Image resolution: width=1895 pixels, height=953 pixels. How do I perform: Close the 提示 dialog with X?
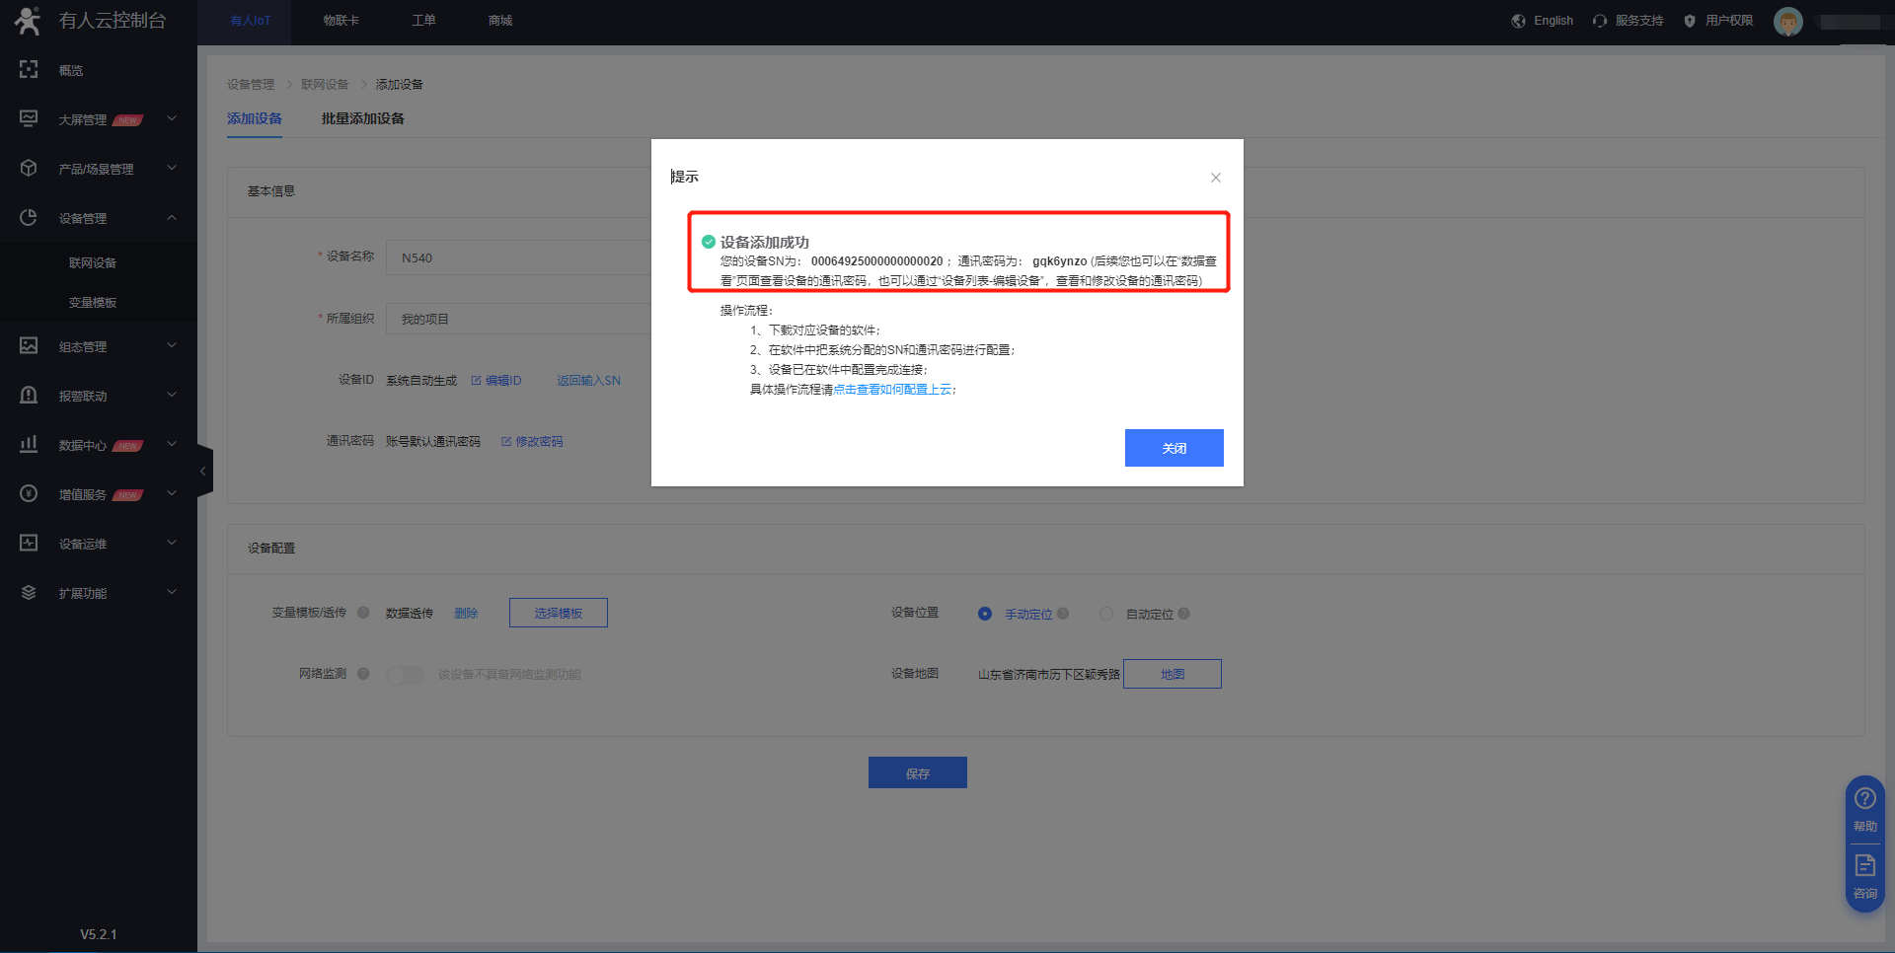coord(1215,178)
